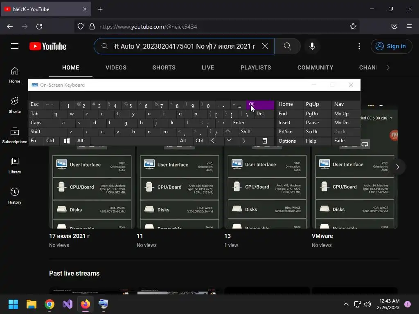Image resolution: width=419 pixels, height=314 pixels.
Task: Submit search with the magnifier button
Action: click(288, 46)
